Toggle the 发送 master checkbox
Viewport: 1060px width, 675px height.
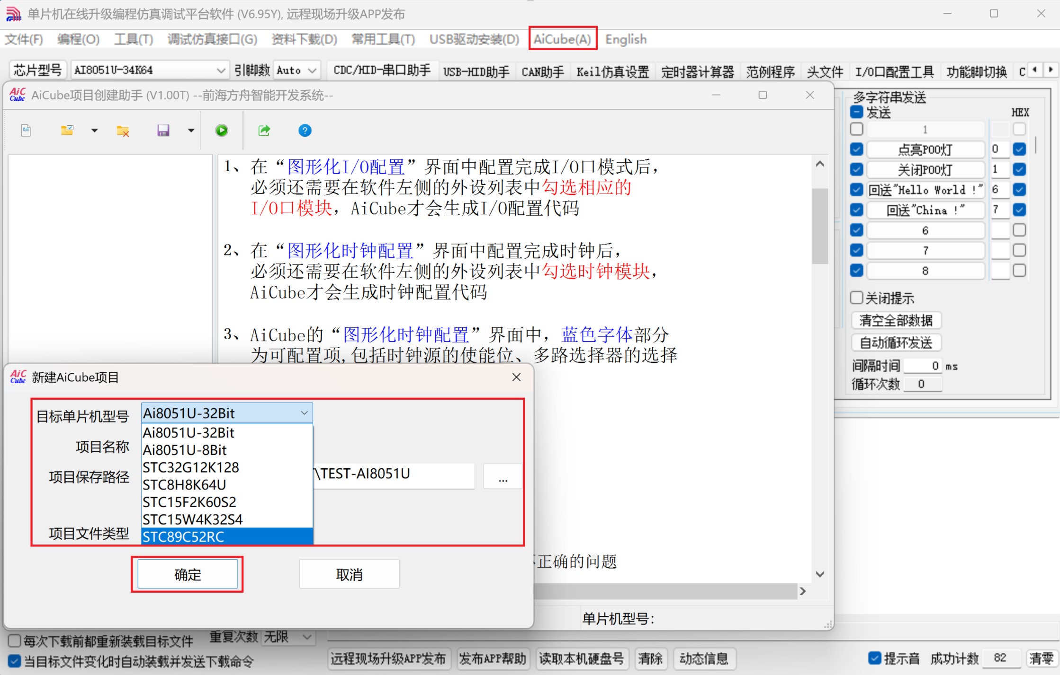click(x=857, y=113)
